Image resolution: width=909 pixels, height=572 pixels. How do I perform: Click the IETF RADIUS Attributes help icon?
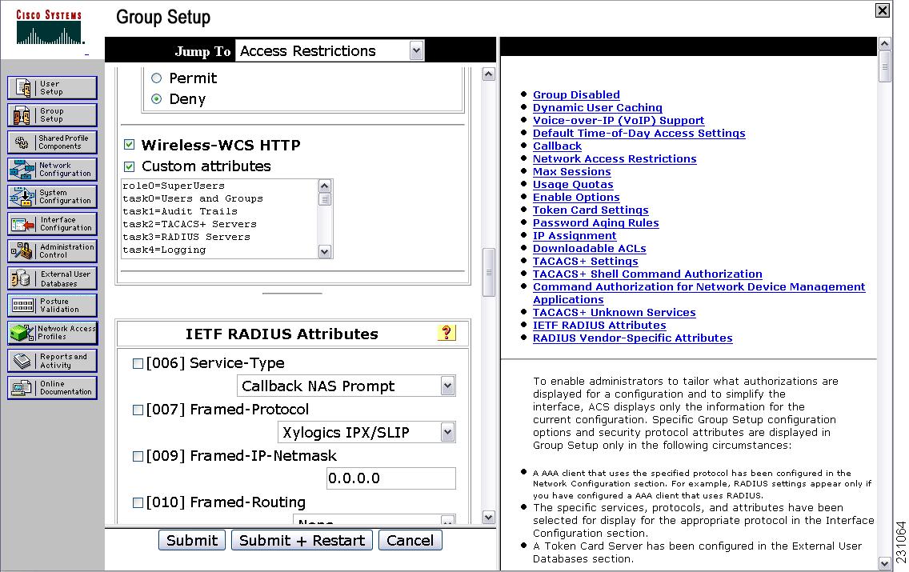446,333
